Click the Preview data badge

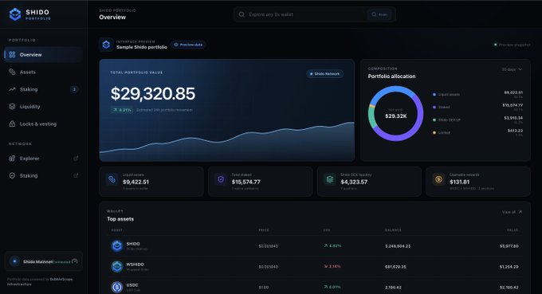coord(188,45)
